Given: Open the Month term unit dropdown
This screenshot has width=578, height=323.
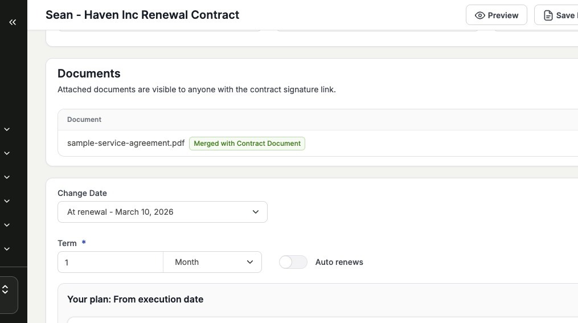Looking at the screenshot, I should click(x=212, y=262).
